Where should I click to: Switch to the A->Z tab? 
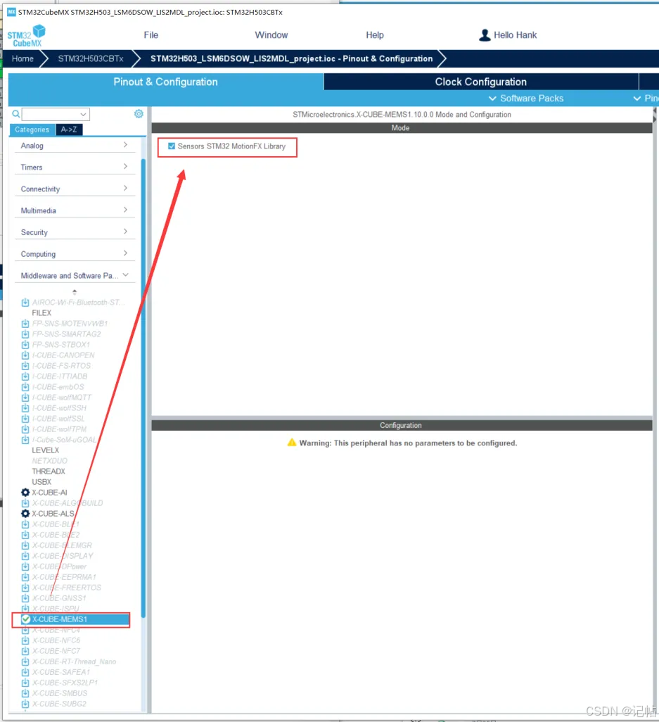click(69, 130)
